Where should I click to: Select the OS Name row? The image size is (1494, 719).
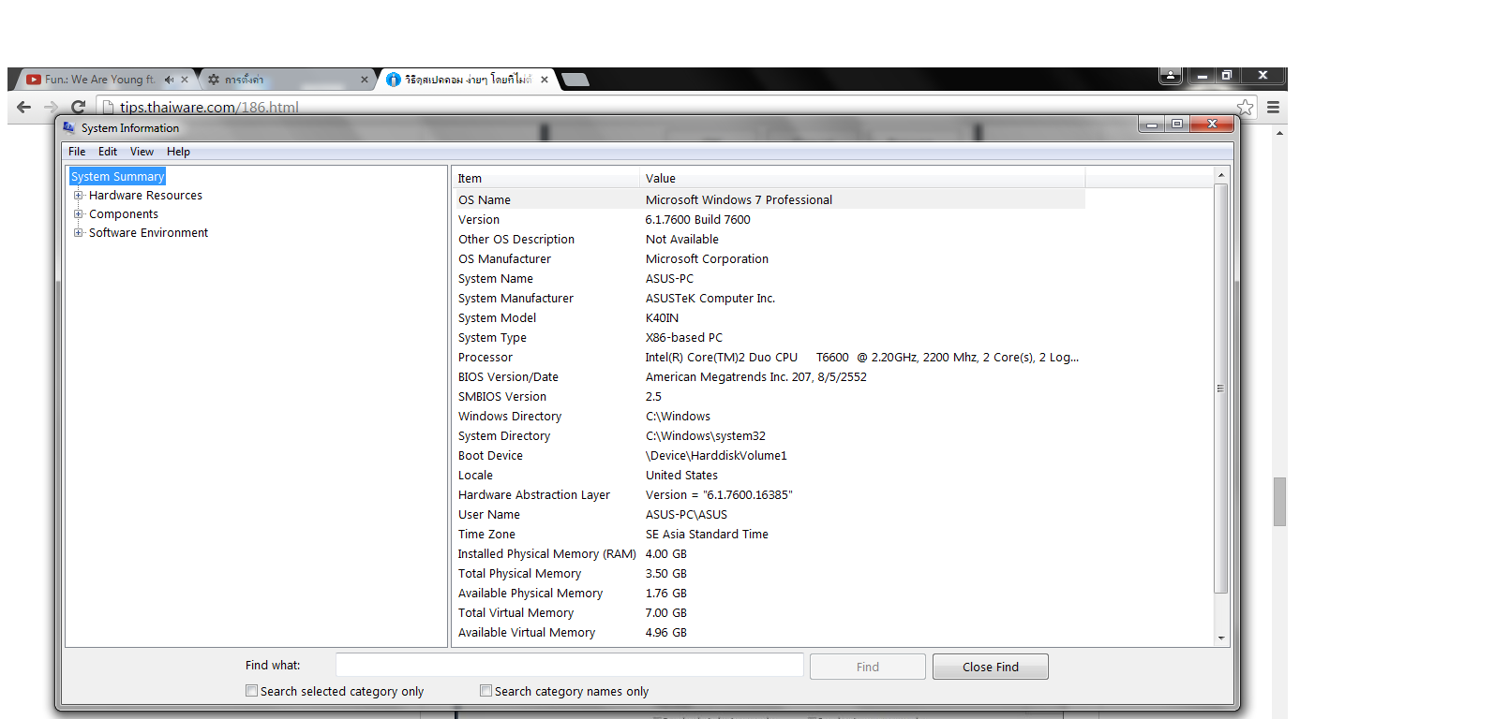tap(769, 199)
